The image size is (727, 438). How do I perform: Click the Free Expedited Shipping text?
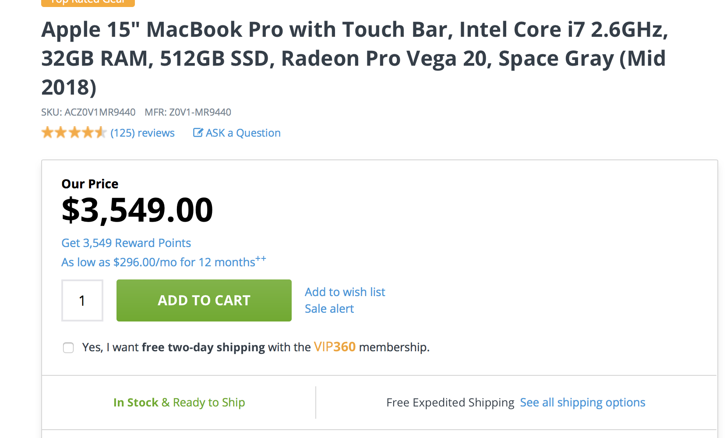[450, 403]
